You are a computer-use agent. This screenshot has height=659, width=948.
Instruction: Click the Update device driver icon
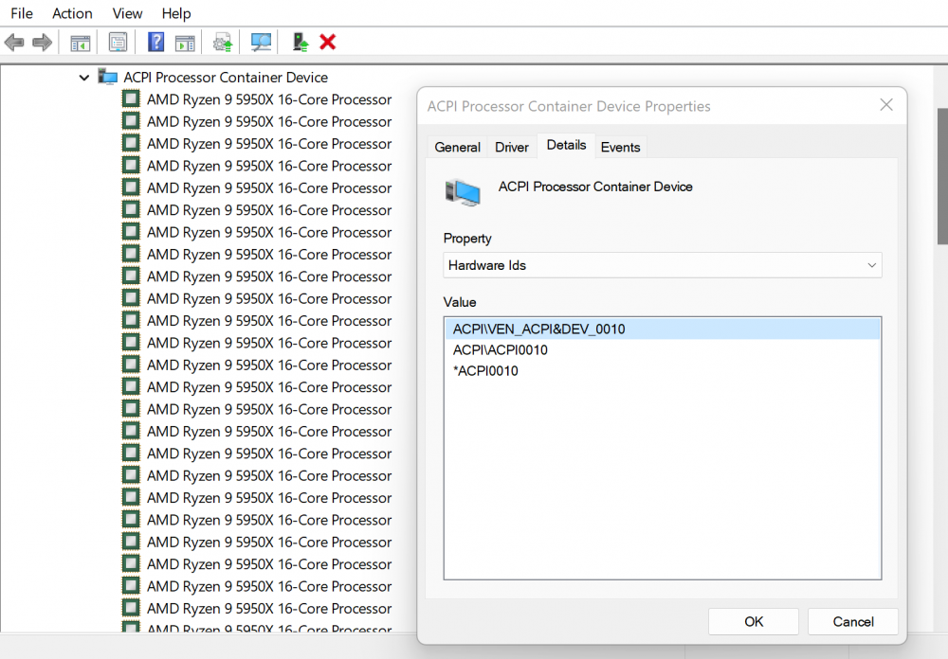point(223,43)
